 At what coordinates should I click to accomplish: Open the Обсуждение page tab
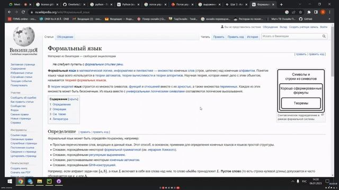[65, 37]
